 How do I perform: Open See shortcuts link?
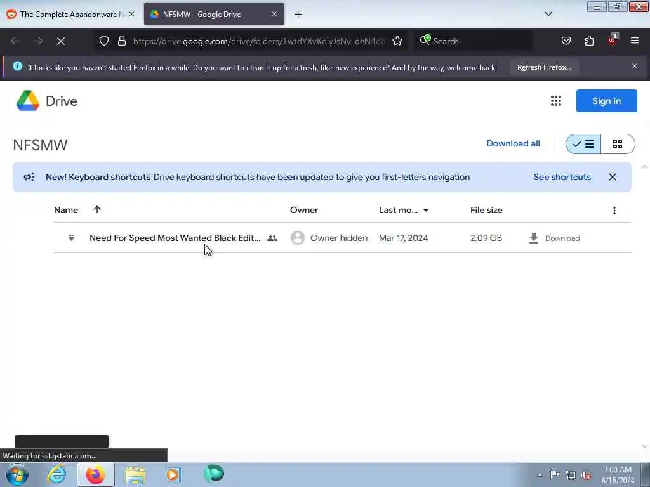(x=562, y=178)
